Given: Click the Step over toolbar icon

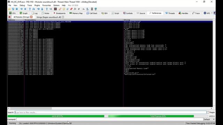Looking at the screenshot, I should pos(34,9).
